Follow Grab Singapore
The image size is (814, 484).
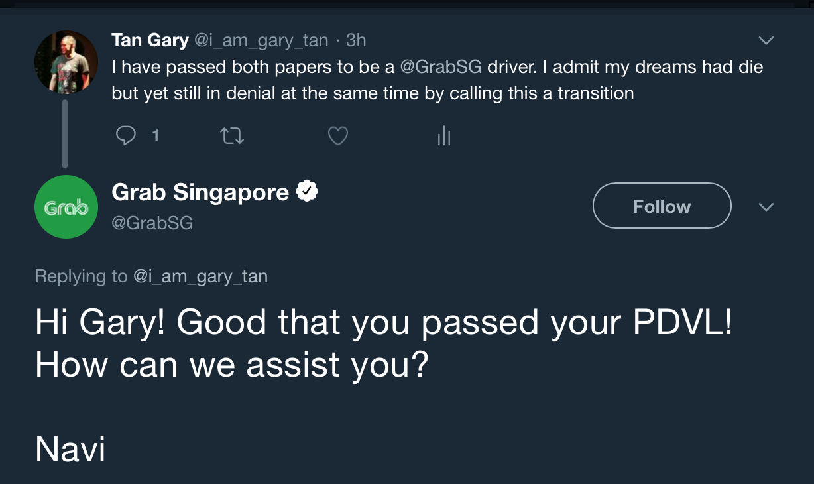pyautogui.click(x=662, y=206)
